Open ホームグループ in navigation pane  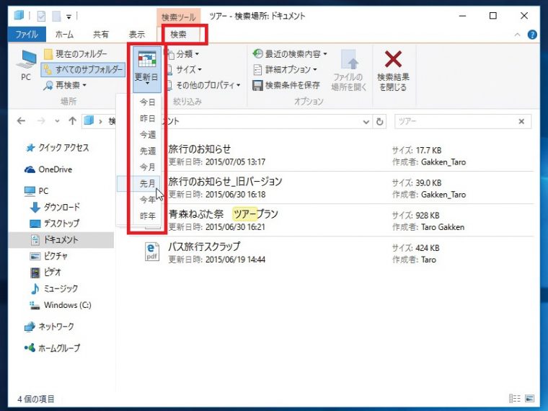52,348
